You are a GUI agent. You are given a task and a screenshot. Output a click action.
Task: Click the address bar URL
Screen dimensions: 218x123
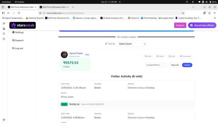[65, 13]
